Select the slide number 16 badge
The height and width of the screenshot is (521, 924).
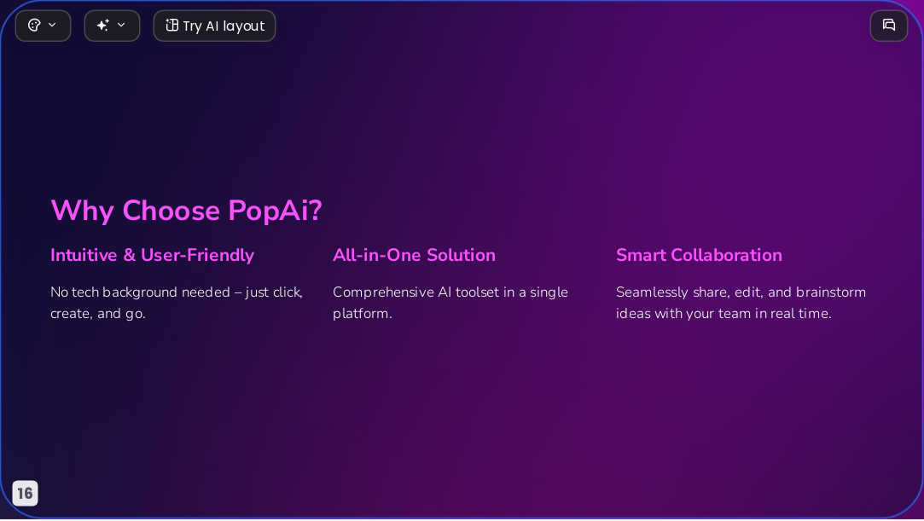coord(26,493)
